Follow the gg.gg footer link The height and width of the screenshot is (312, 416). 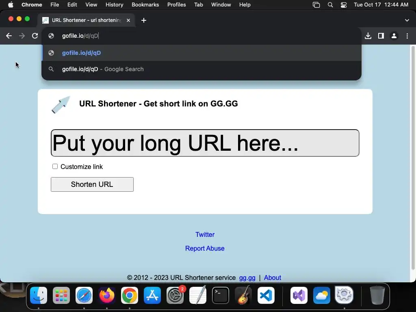[x=247, y=278]
